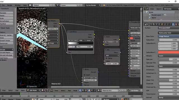
Task: Click the World globe icon in outliner
Action: pyautogui.click(x=150, y=18)
